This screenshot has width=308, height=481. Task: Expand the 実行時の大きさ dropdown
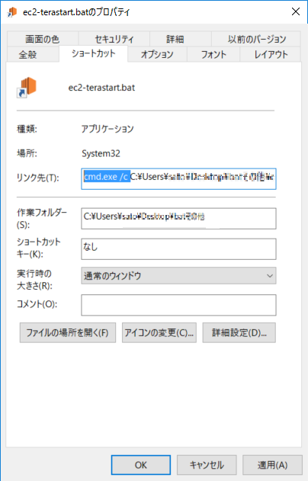(x=178, y=276)
